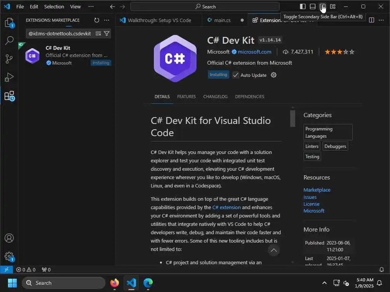The image size is (390, 292).
Task: Open the Accounts menu icon
Action: 9,238
